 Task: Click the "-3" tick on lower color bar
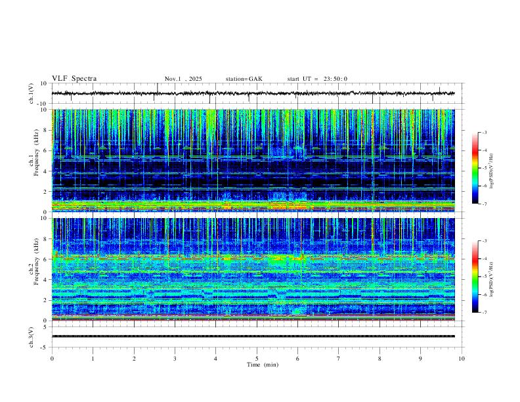[484, 241]
